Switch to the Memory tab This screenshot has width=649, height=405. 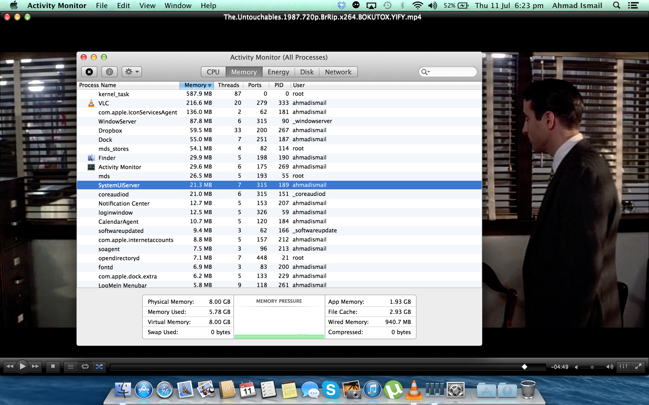(x=244, y=72)
